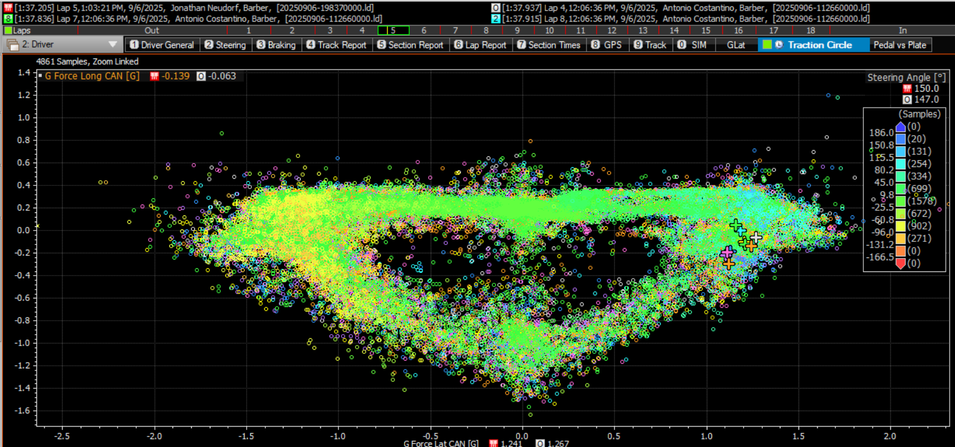Click the cyan overlay 2 lap icon

point(495,19)
